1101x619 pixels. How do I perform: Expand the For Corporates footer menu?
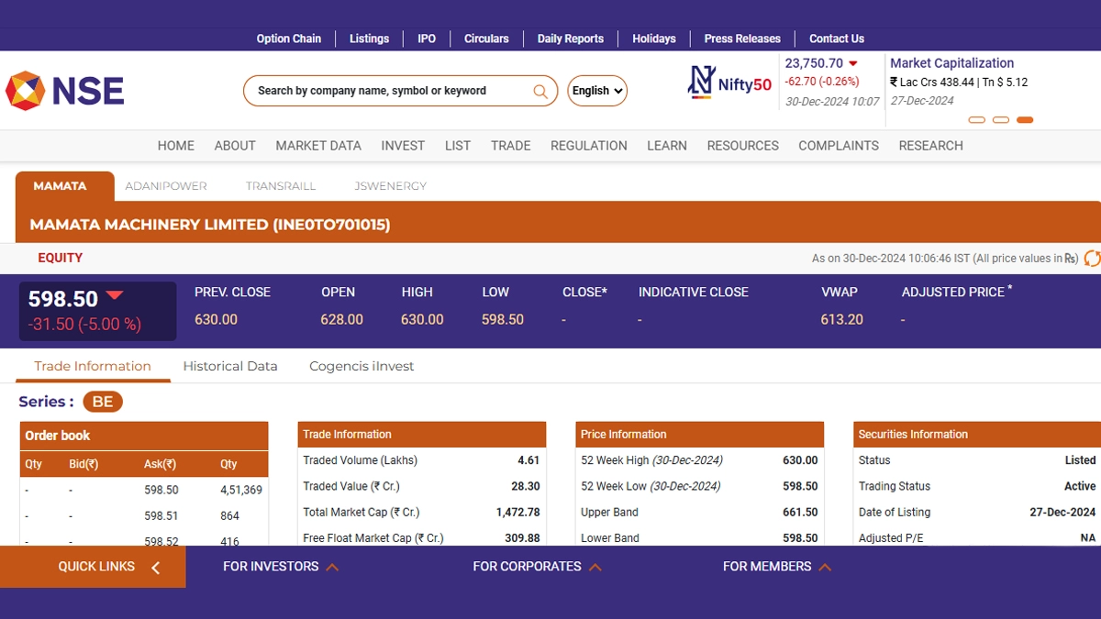coord(537,567)
